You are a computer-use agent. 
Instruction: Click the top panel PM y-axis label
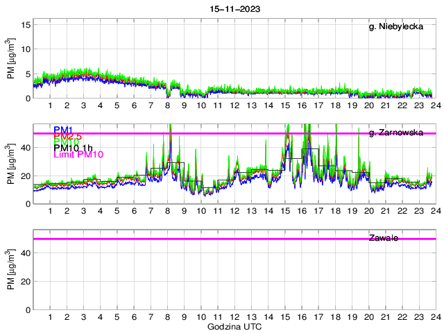click(10, 60)
